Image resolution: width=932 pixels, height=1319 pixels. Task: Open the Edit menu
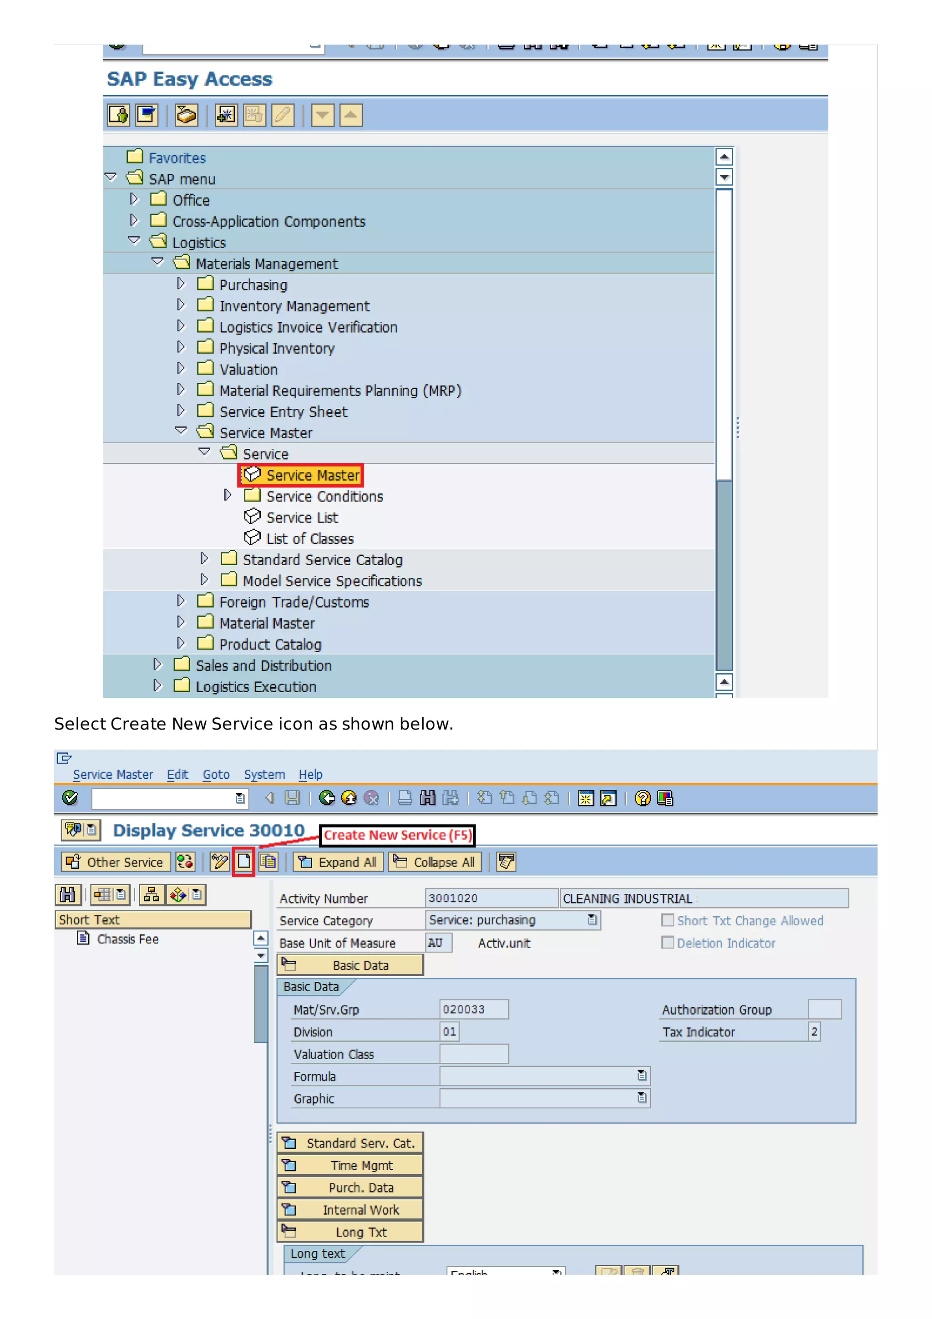[x=177, y=774]
